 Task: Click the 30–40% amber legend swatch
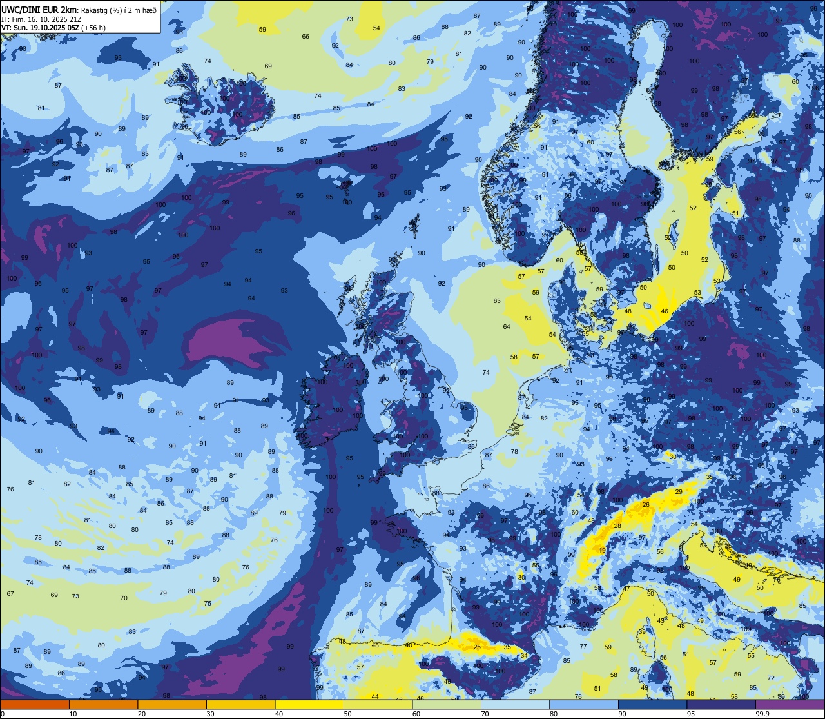240,705
